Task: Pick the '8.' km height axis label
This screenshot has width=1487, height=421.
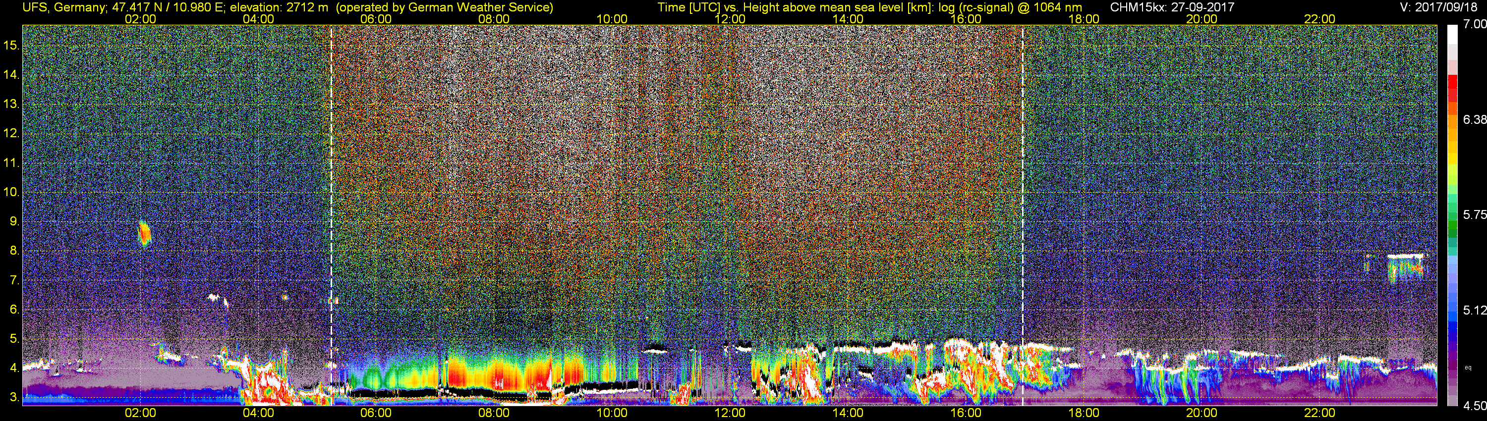Action: pos(14,251)
